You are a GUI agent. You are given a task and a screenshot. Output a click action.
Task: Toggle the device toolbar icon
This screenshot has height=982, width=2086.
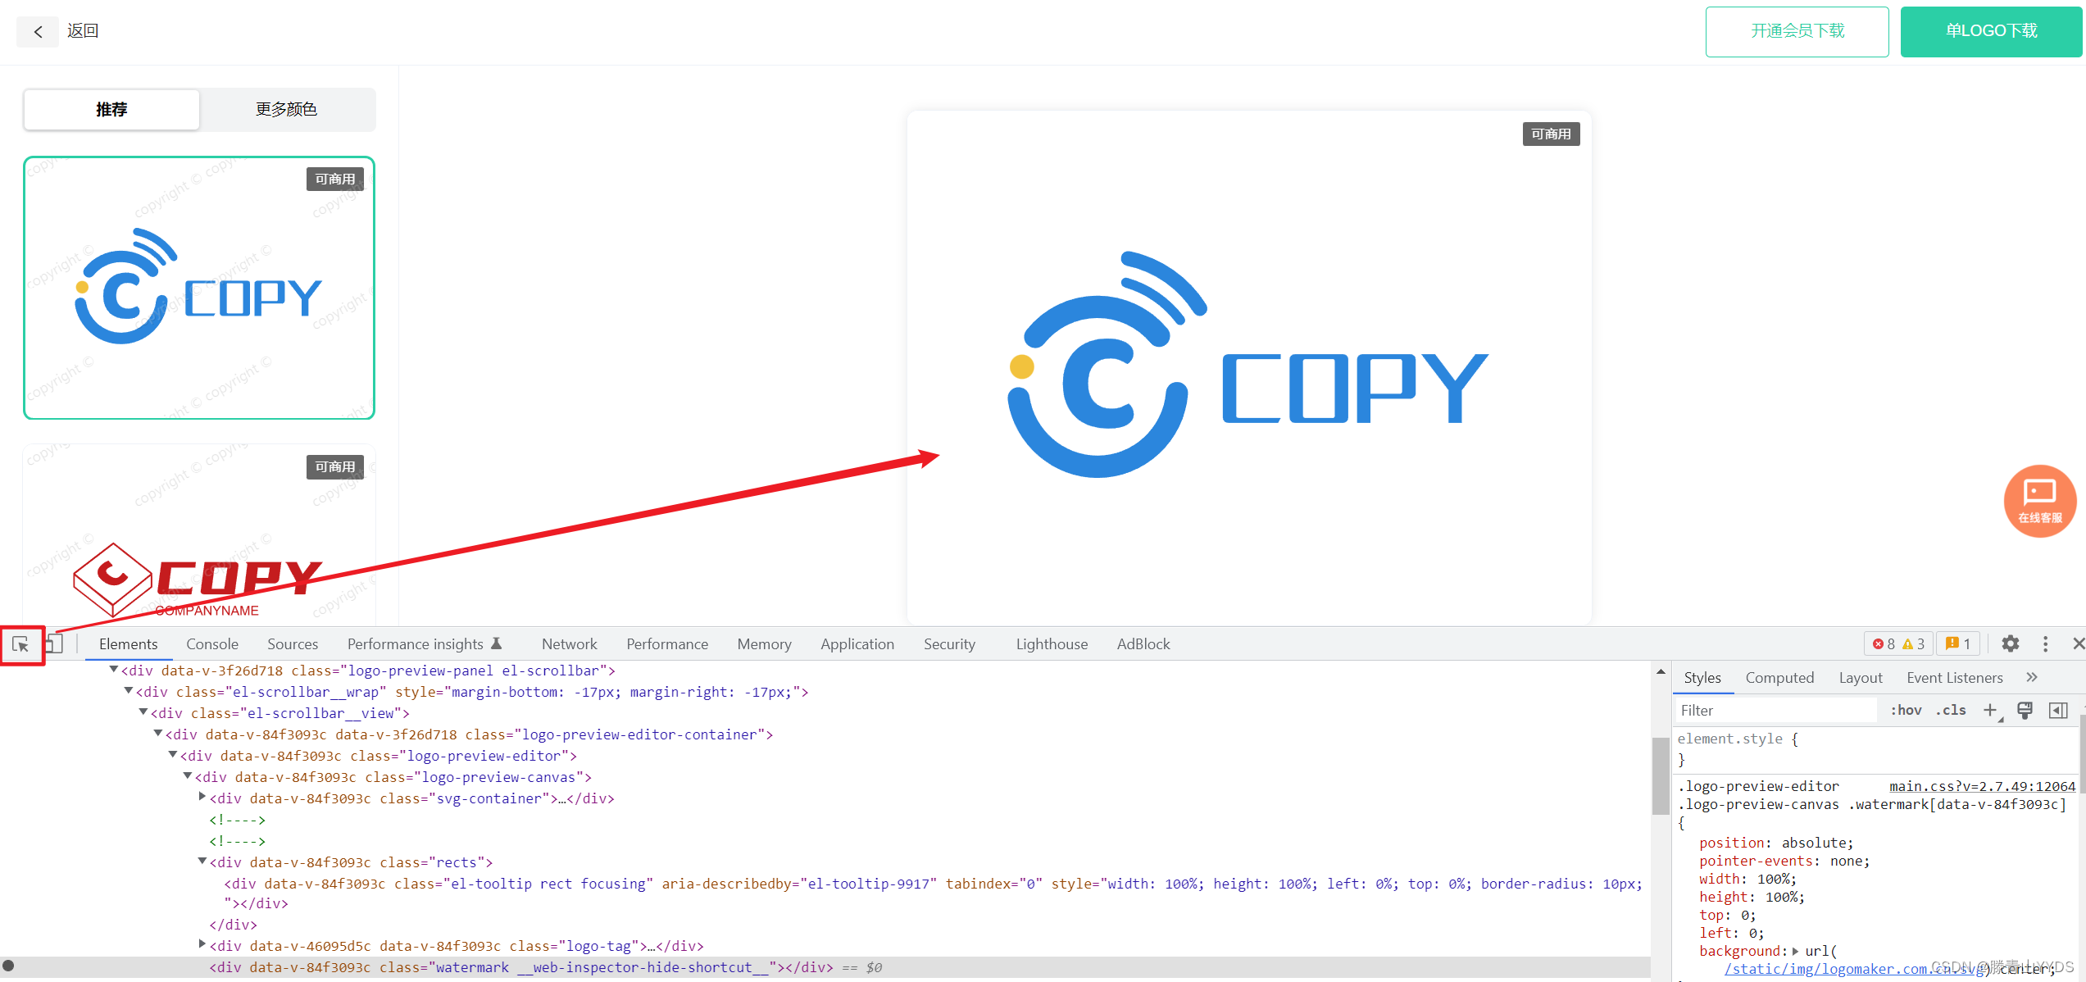click(54, 644)
